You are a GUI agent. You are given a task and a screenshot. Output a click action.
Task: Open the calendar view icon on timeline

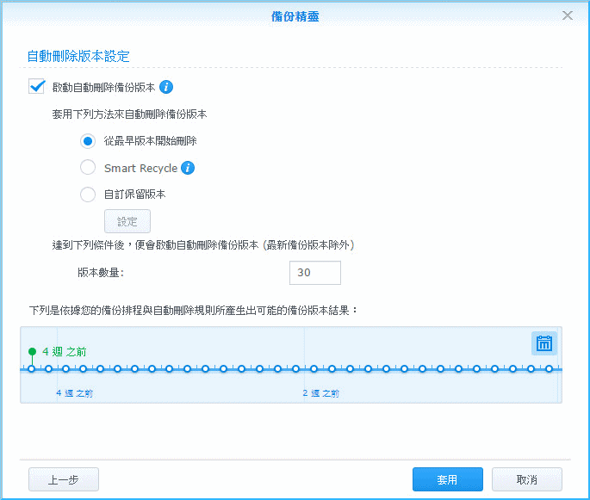point(543,343)
